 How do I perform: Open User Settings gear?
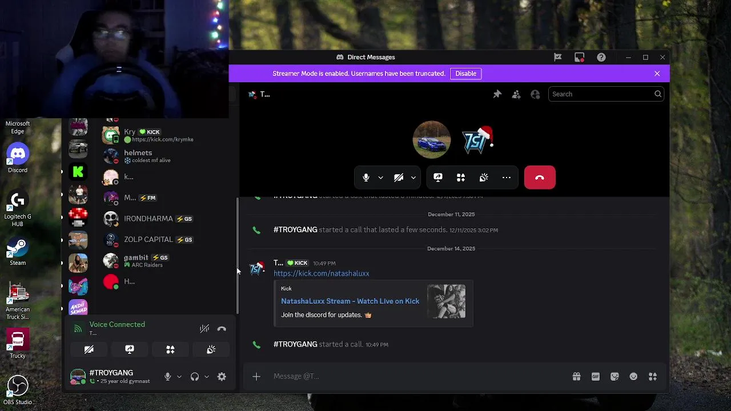pos(222,377)
